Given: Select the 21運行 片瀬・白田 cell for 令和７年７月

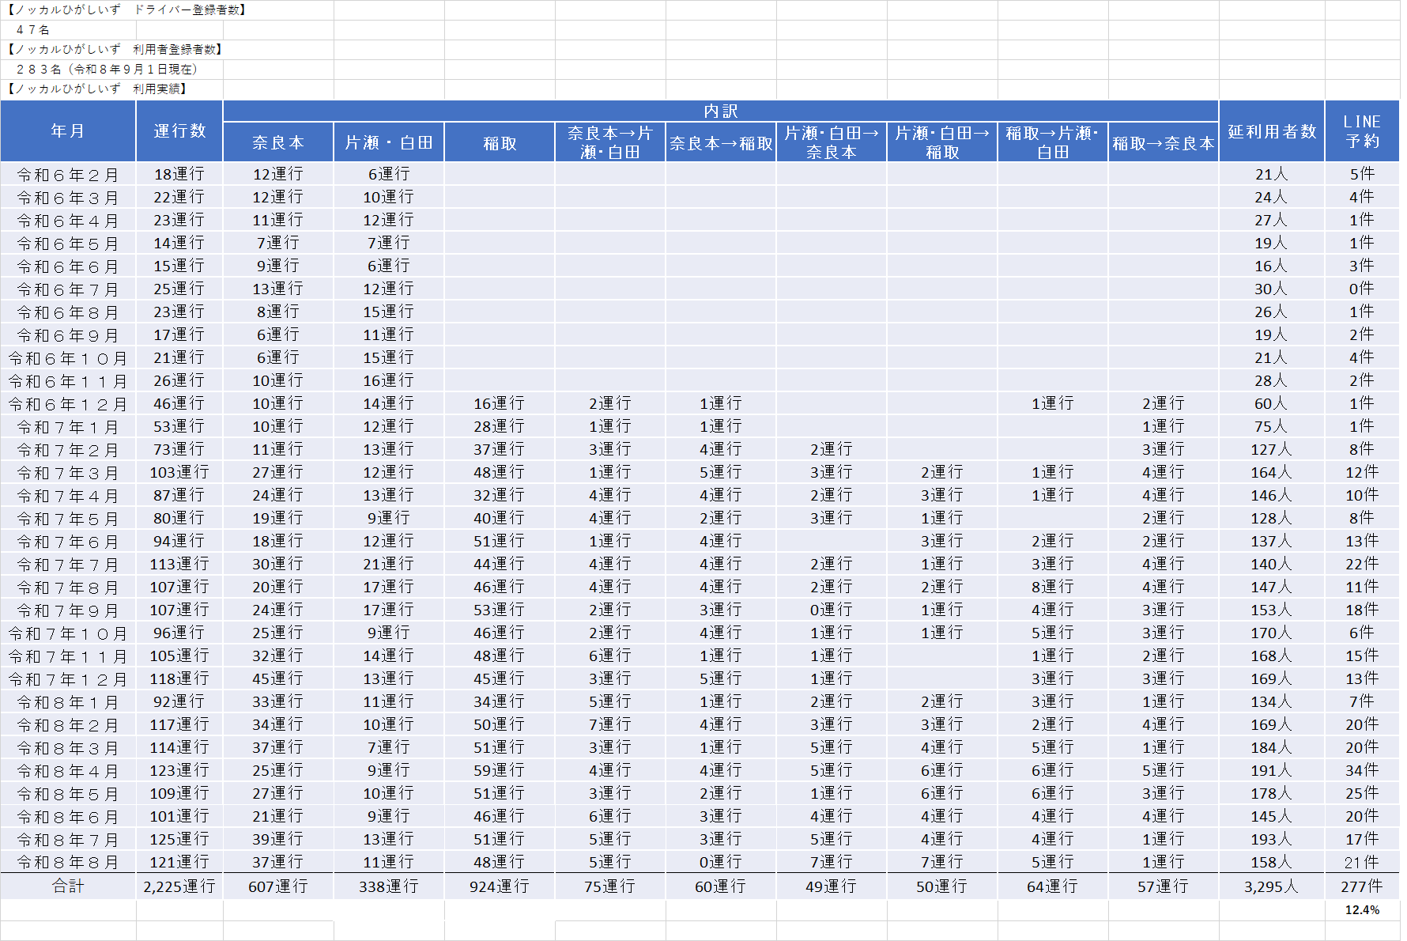Looking at the screenshot, I should 389,564.
